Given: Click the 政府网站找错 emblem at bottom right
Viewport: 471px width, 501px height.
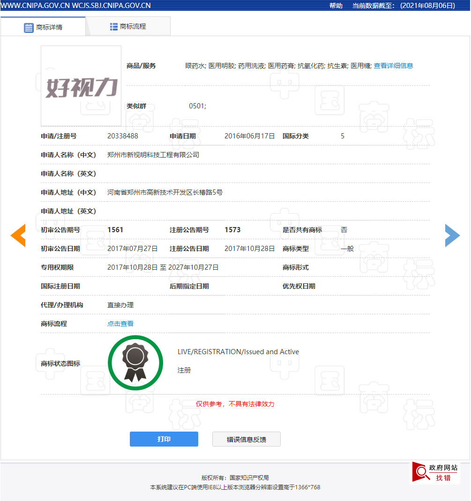Looking at the screenshot, I should click(436, 473).
